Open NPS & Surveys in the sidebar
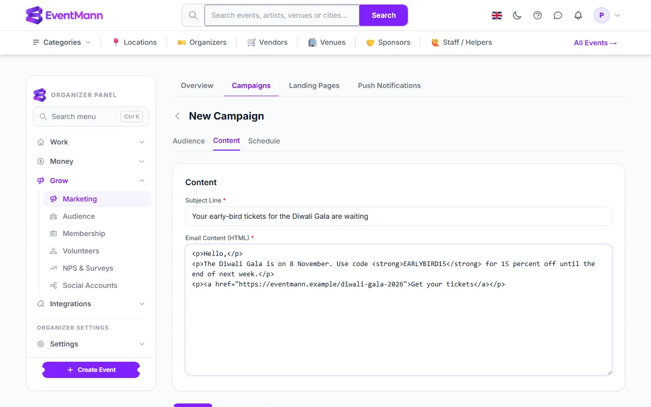The width and height of the screenshot is (651, 407). pyautogui.click(x=97, y=268)
